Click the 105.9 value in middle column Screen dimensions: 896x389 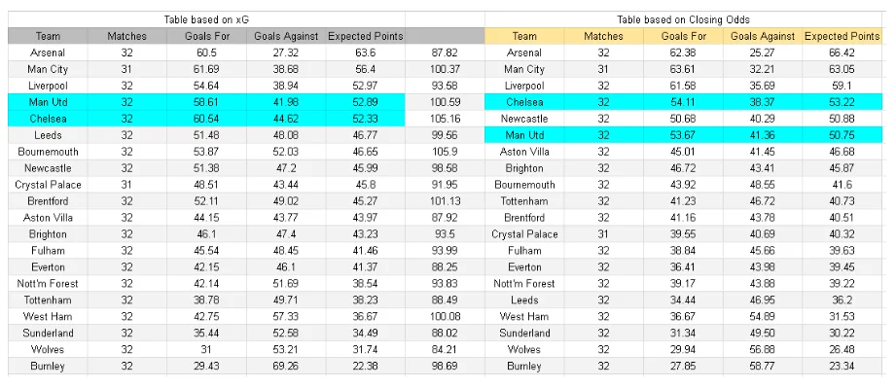[443, 152]
